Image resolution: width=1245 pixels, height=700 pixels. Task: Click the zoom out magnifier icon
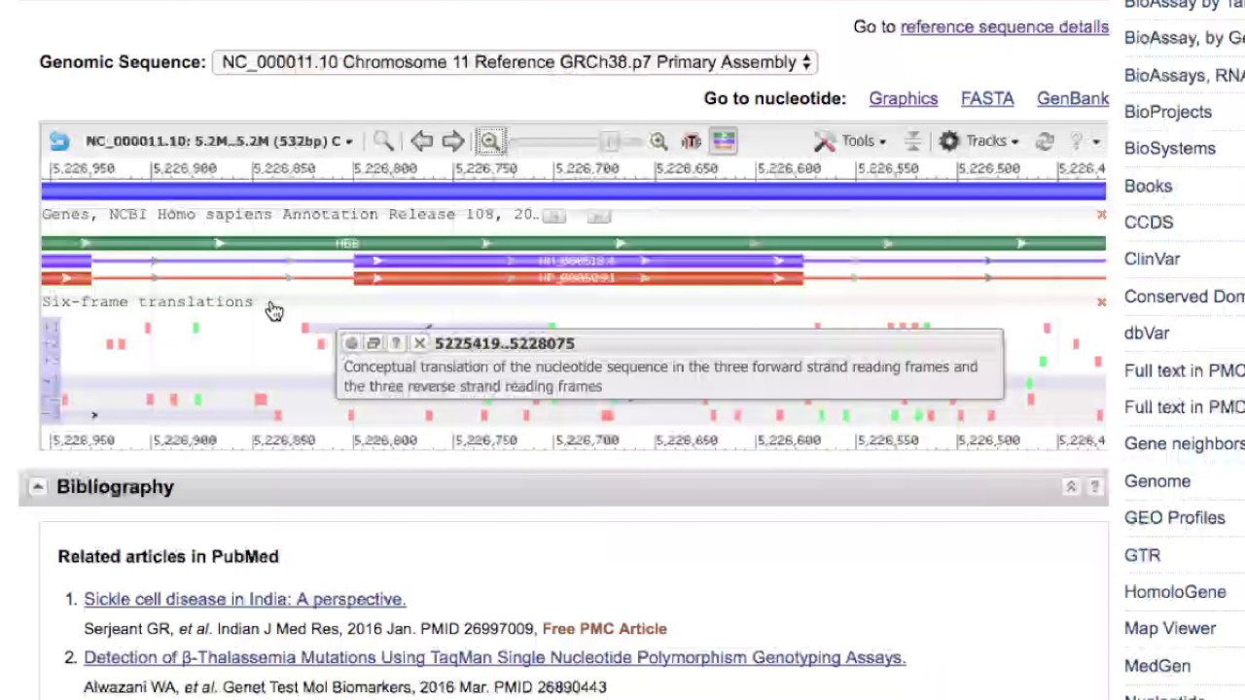point(490,141)
